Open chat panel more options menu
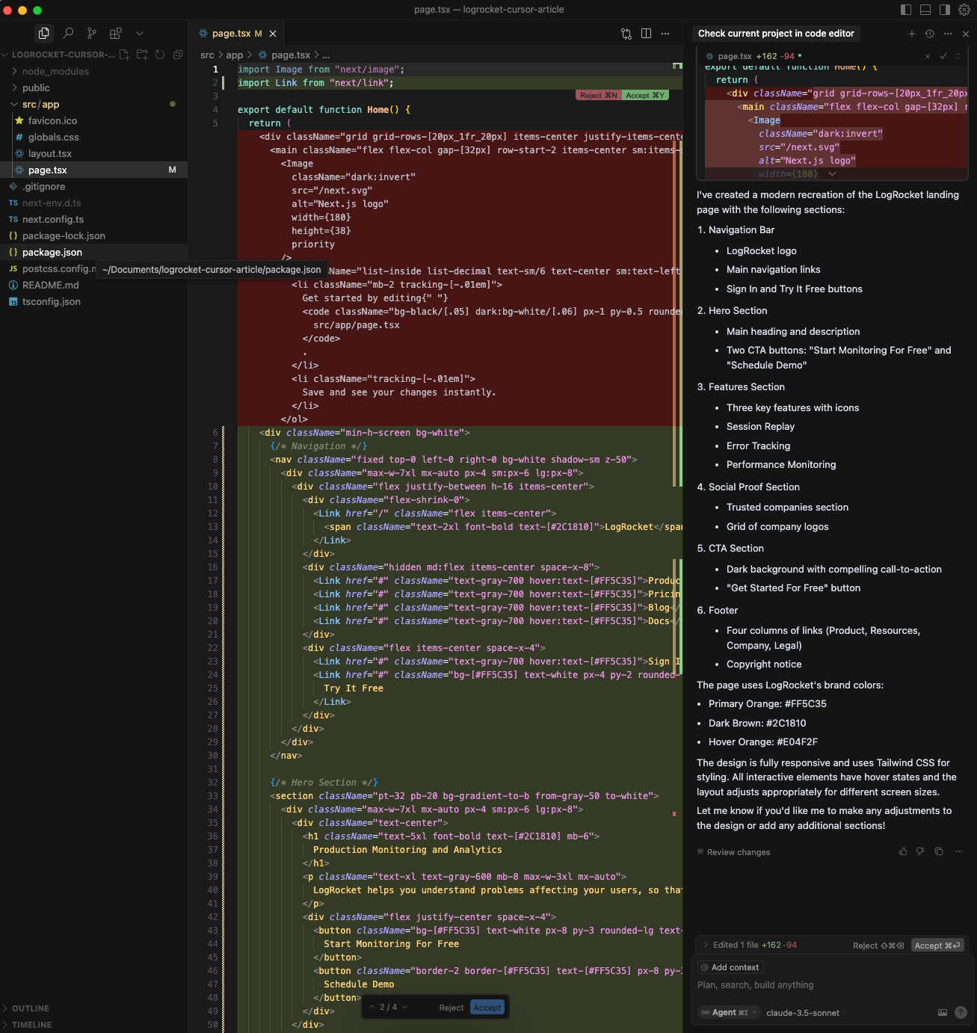The image size is (977, 1033). pos(948,34)
